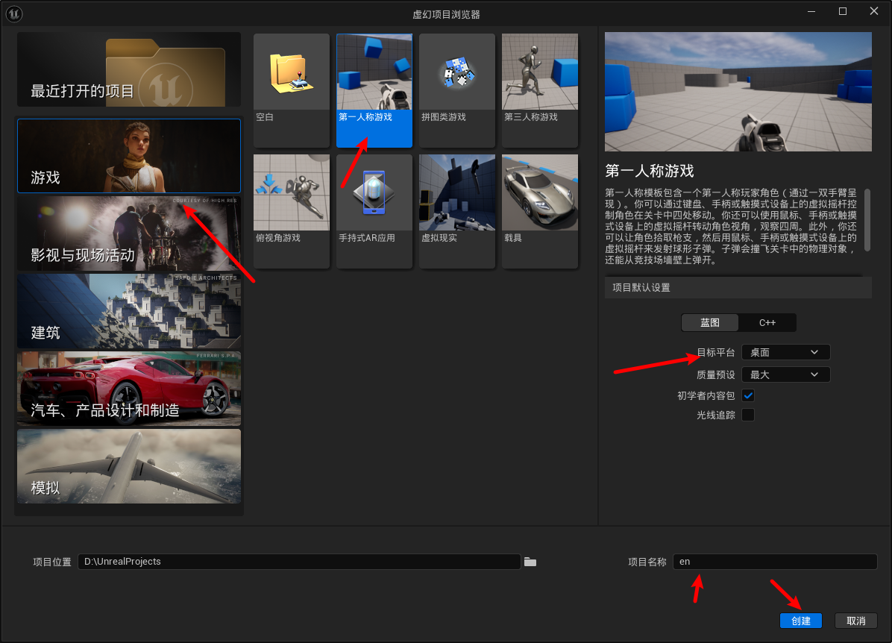Uncheck the 初学者内容包 checkbox
Screen dimensions: 892x643
point(748,395)
